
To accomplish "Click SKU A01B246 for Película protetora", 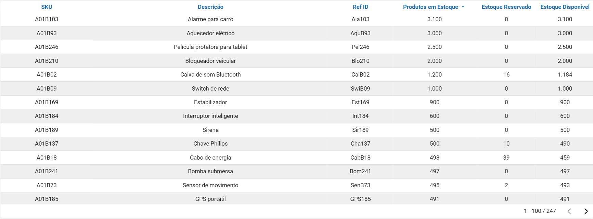I will click(x=46, y=47).
